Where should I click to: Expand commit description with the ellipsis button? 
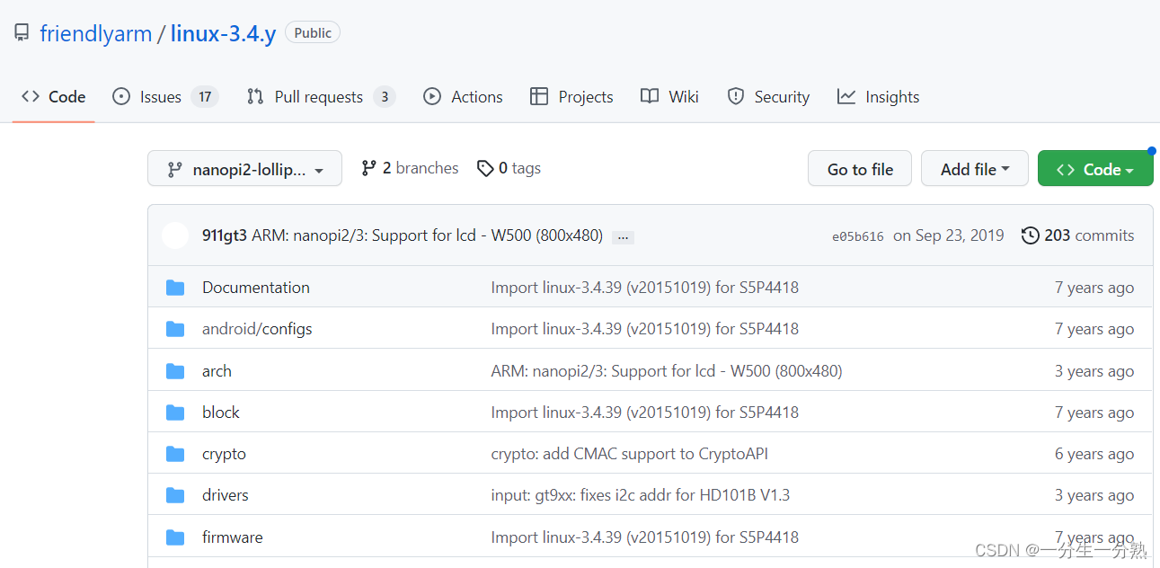[623, 237]
